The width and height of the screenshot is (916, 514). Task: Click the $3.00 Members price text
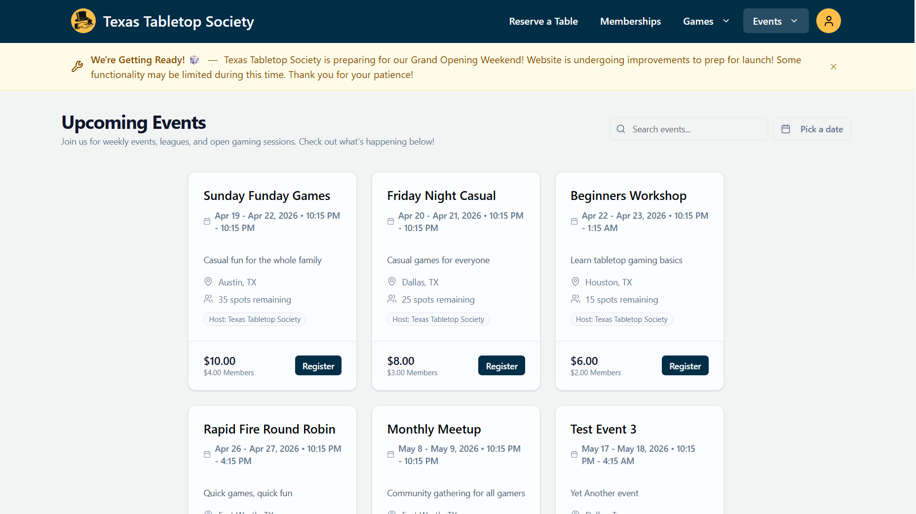(x=412, y=373)
